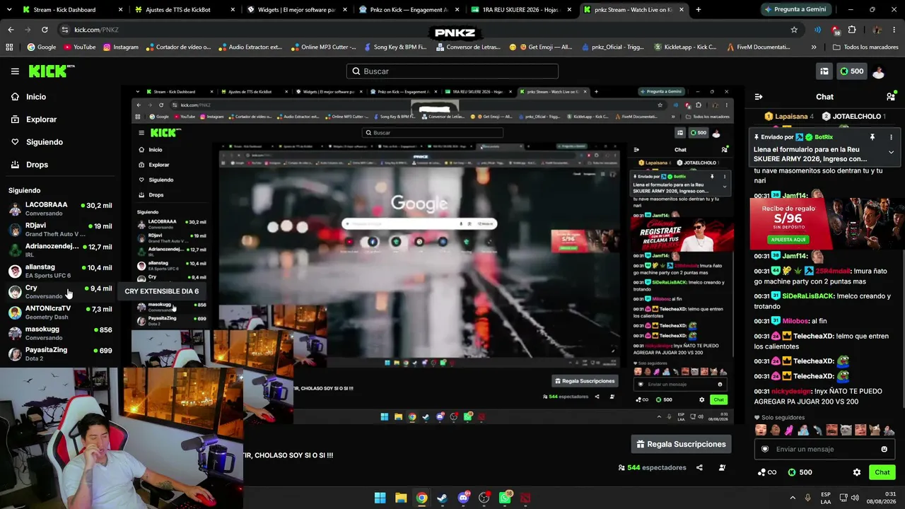Image resolution: width=905 pixels, height=509 pixels.
Task: Open the Windows Start menu
Action: (380, 498)
